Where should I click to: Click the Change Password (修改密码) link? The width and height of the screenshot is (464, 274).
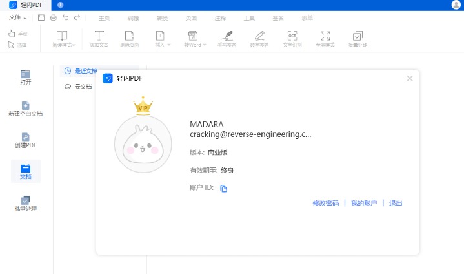coord(326,203)
